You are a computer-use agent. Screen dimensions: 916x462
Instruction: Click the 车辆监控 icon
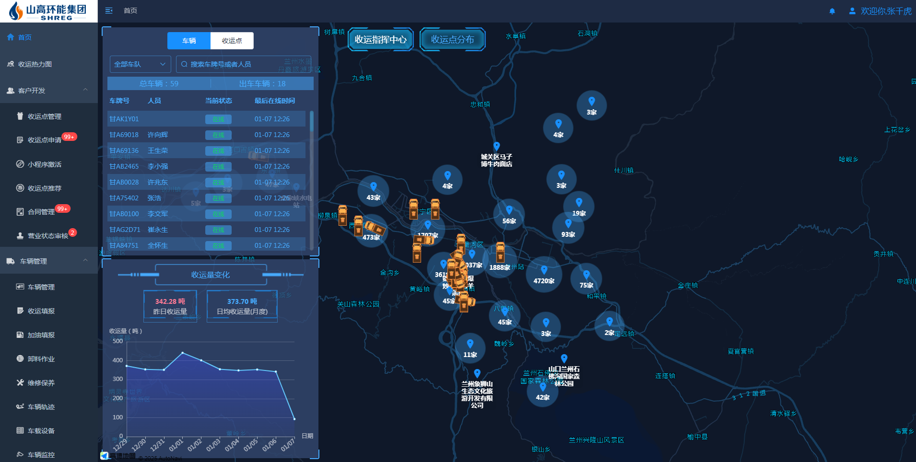(20, 454)
